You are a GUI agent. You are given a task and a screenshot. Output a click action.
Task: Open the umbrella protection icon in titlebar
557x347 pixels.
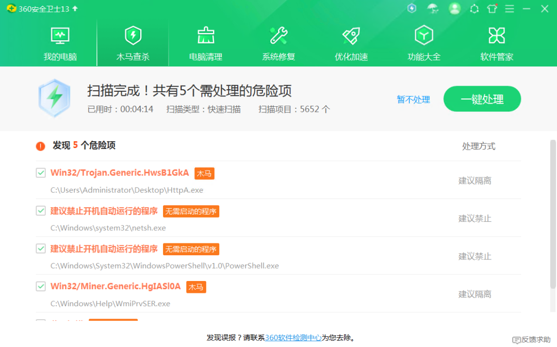[433, 9]
